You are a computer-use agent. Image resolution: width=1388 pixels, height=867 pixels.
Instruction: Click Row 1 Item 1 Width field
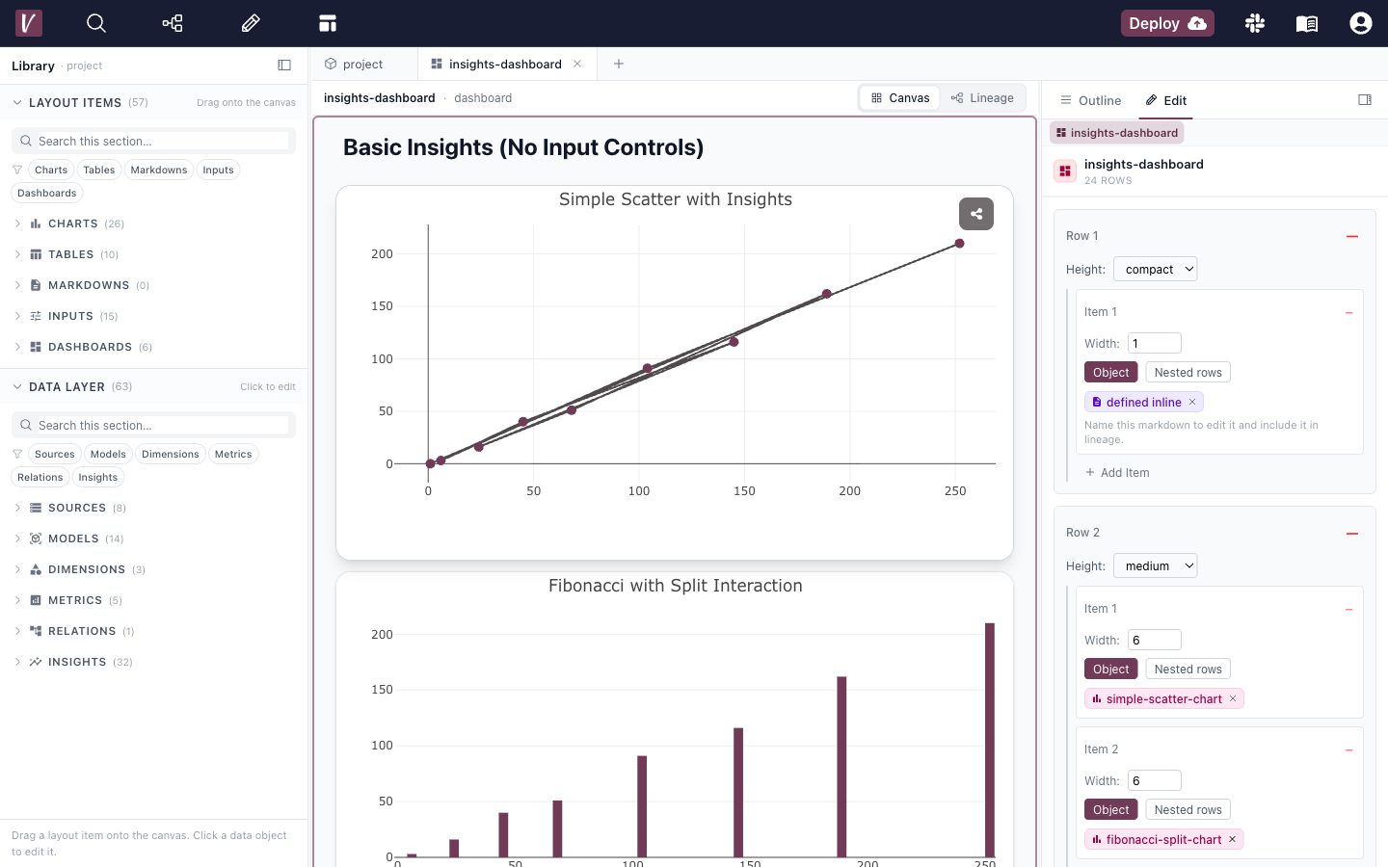(1155, 343)
